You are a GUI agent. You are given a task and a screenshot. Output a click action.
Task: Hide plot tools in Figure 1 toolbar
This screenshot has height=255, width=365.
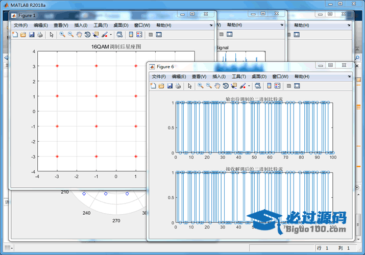[150, 35]
